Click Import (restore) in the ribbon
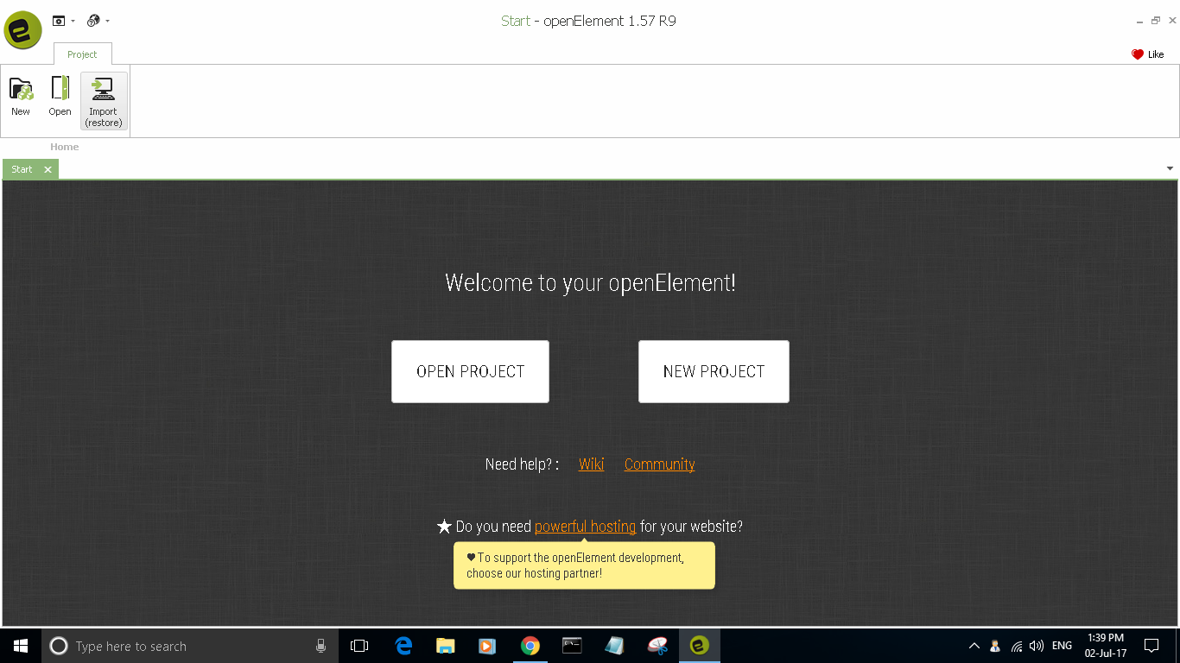The width and height of the screenshot is (1180, 663). click(x=104, y=101)
